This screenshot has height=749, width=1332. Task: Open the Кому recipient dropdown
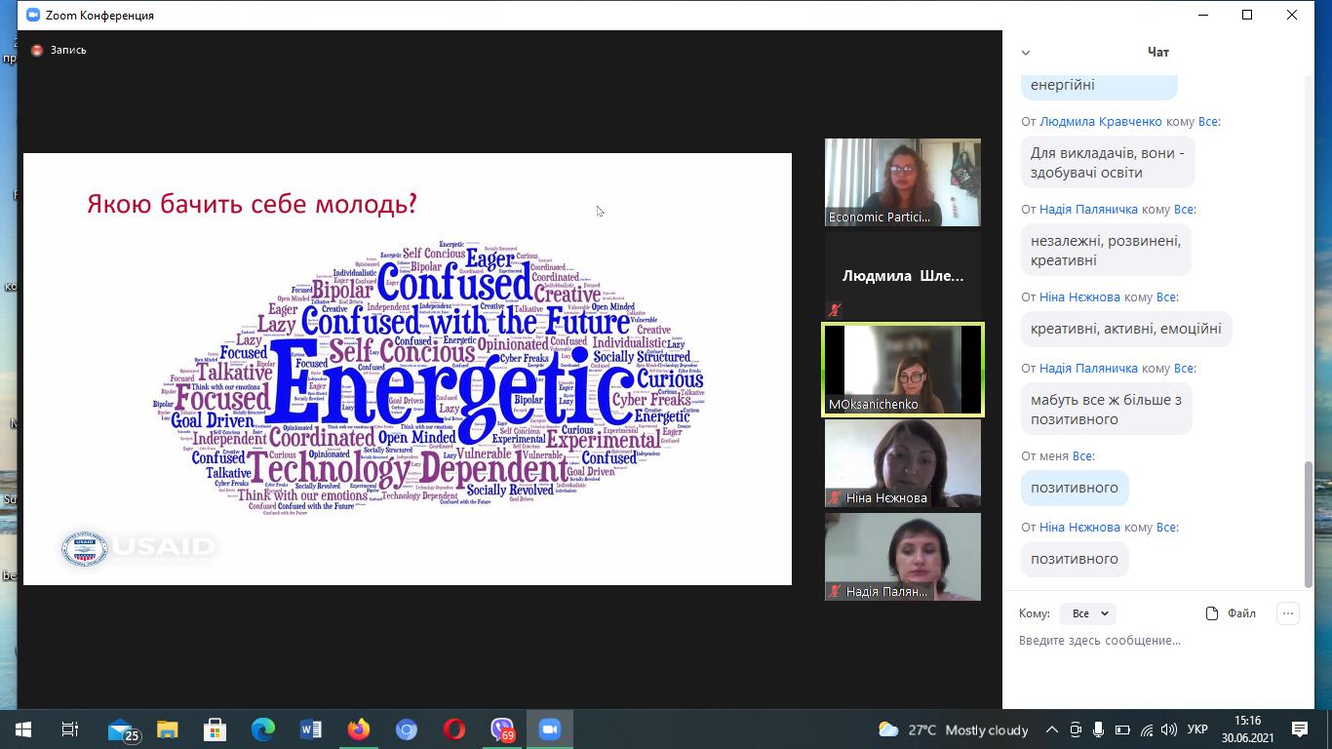[1090, 613]
